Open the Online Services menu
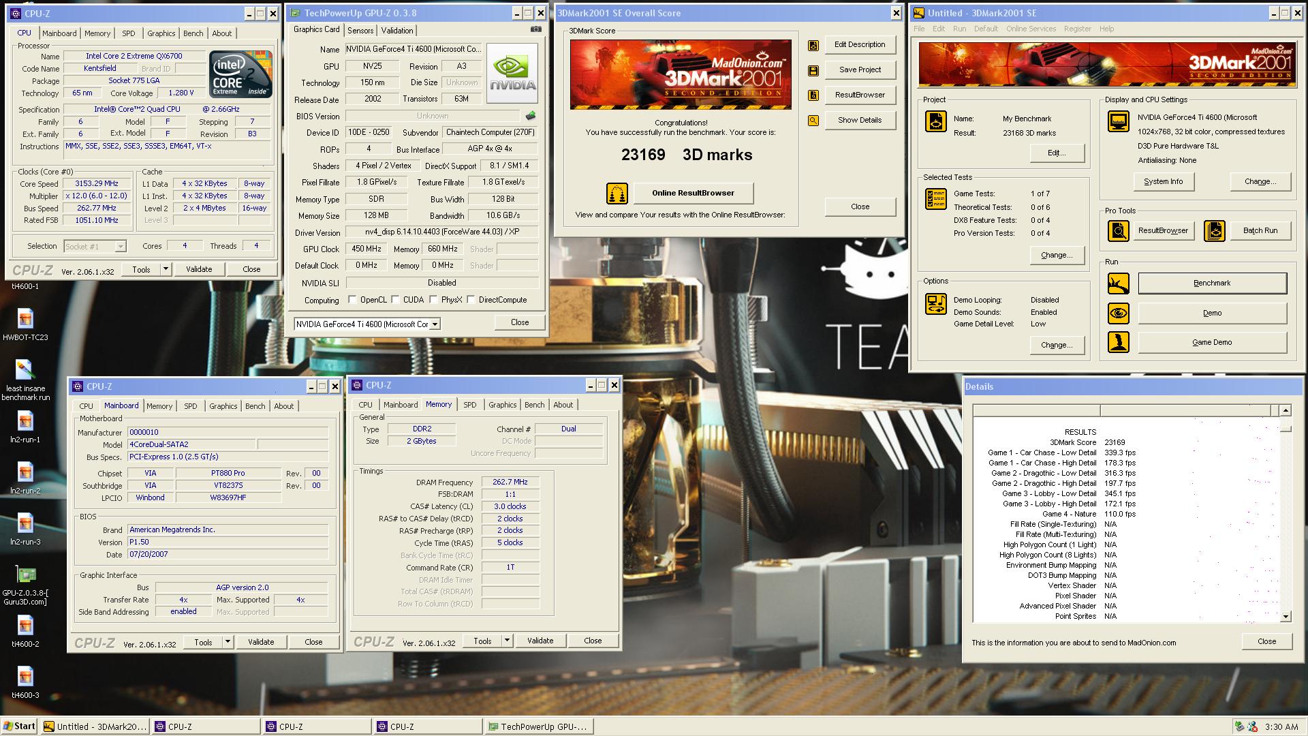The image size is (1308, 736). click(1031, 29)
